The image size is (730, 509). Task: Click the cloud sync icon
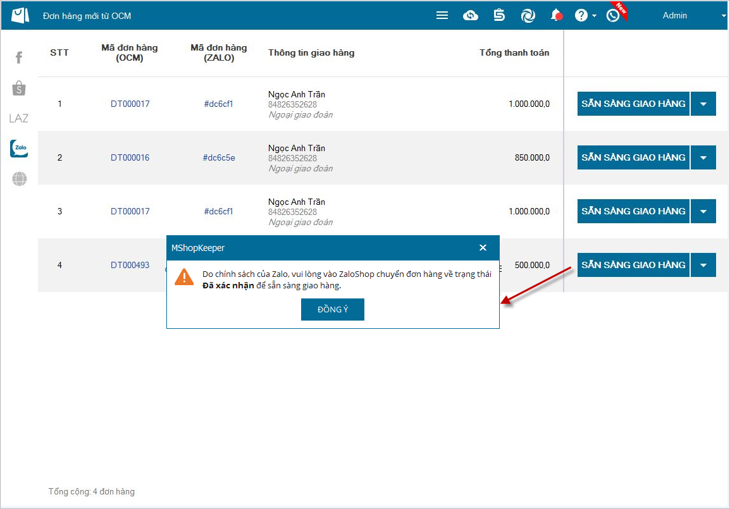[470, 15]
